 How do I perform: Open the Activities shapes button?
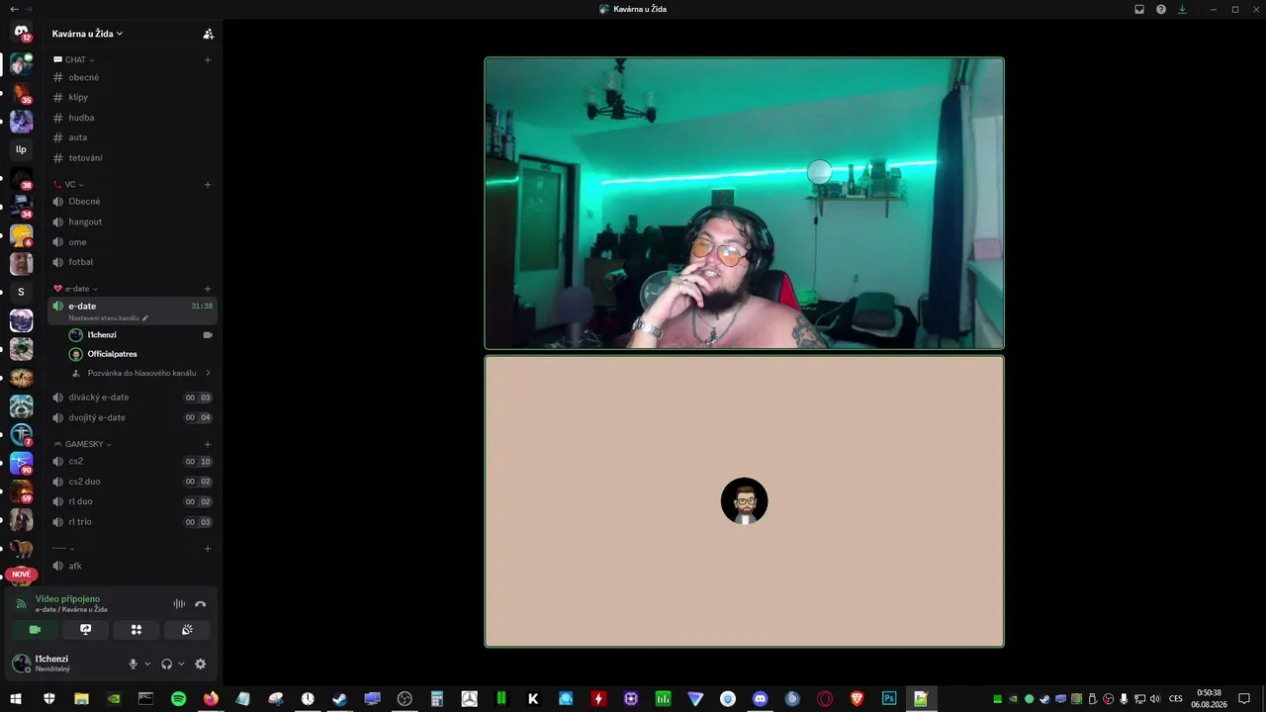pos(136,630)
